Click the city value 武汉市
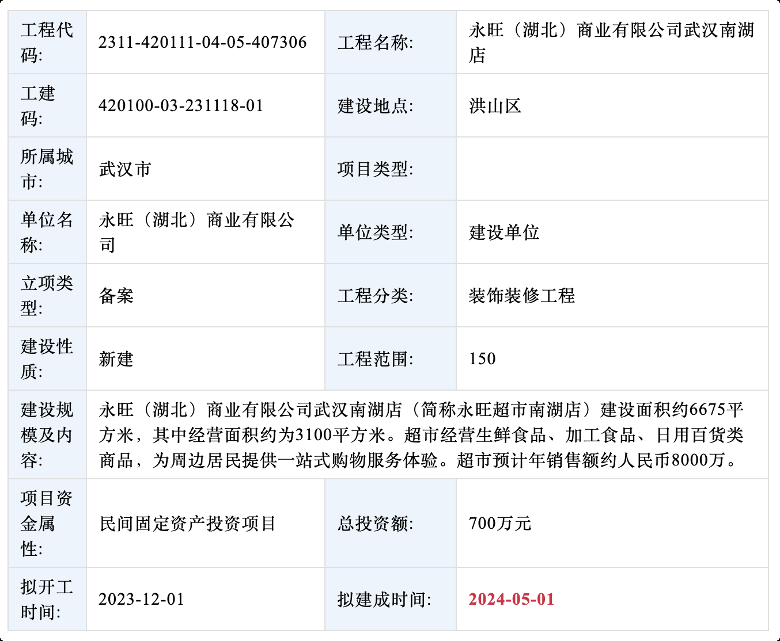780x641 pixels. pyautogui.click(x=125, y=169)
